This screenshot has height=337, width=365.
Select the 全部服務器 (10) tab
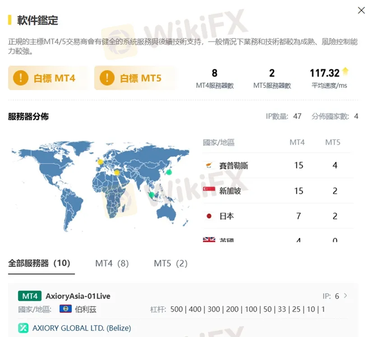39,263
